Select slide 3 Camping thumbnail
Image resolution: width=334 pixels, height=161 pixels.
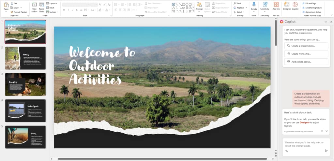(x=25, y=84)
